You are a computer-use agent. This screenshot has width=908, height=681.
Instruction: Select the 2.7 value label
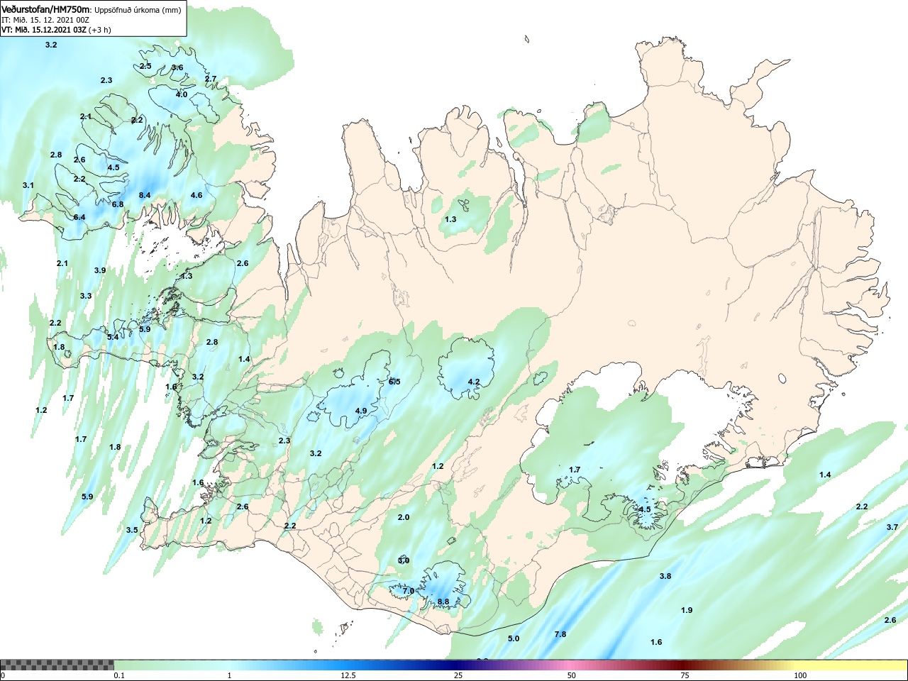pyautogui.click(x=211, y=79)
